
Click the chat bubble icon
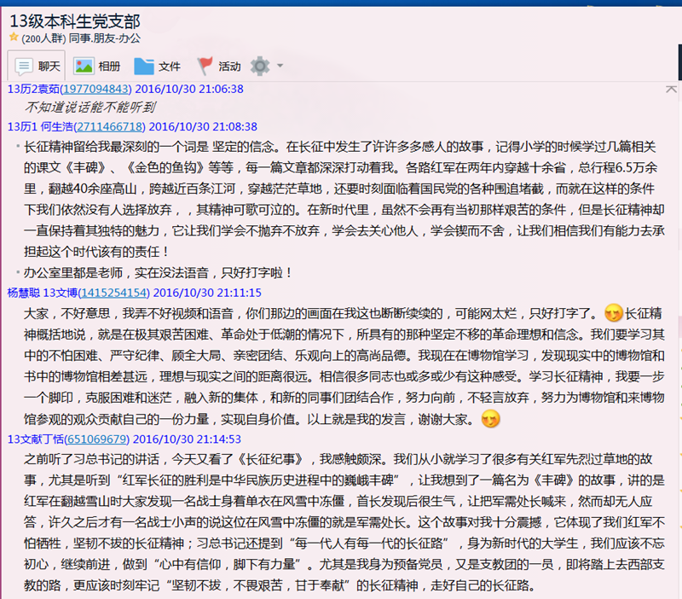(24, 66)
